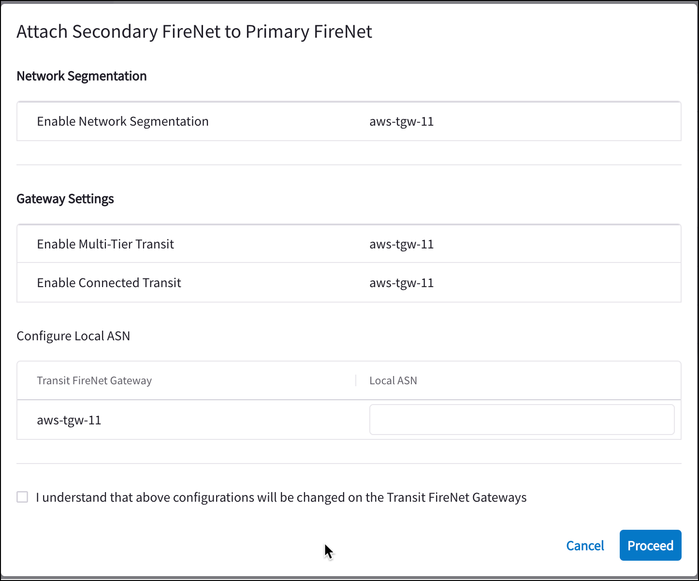Click the mouse cursor arrow near the dialog bottom

tap(328, 551)
